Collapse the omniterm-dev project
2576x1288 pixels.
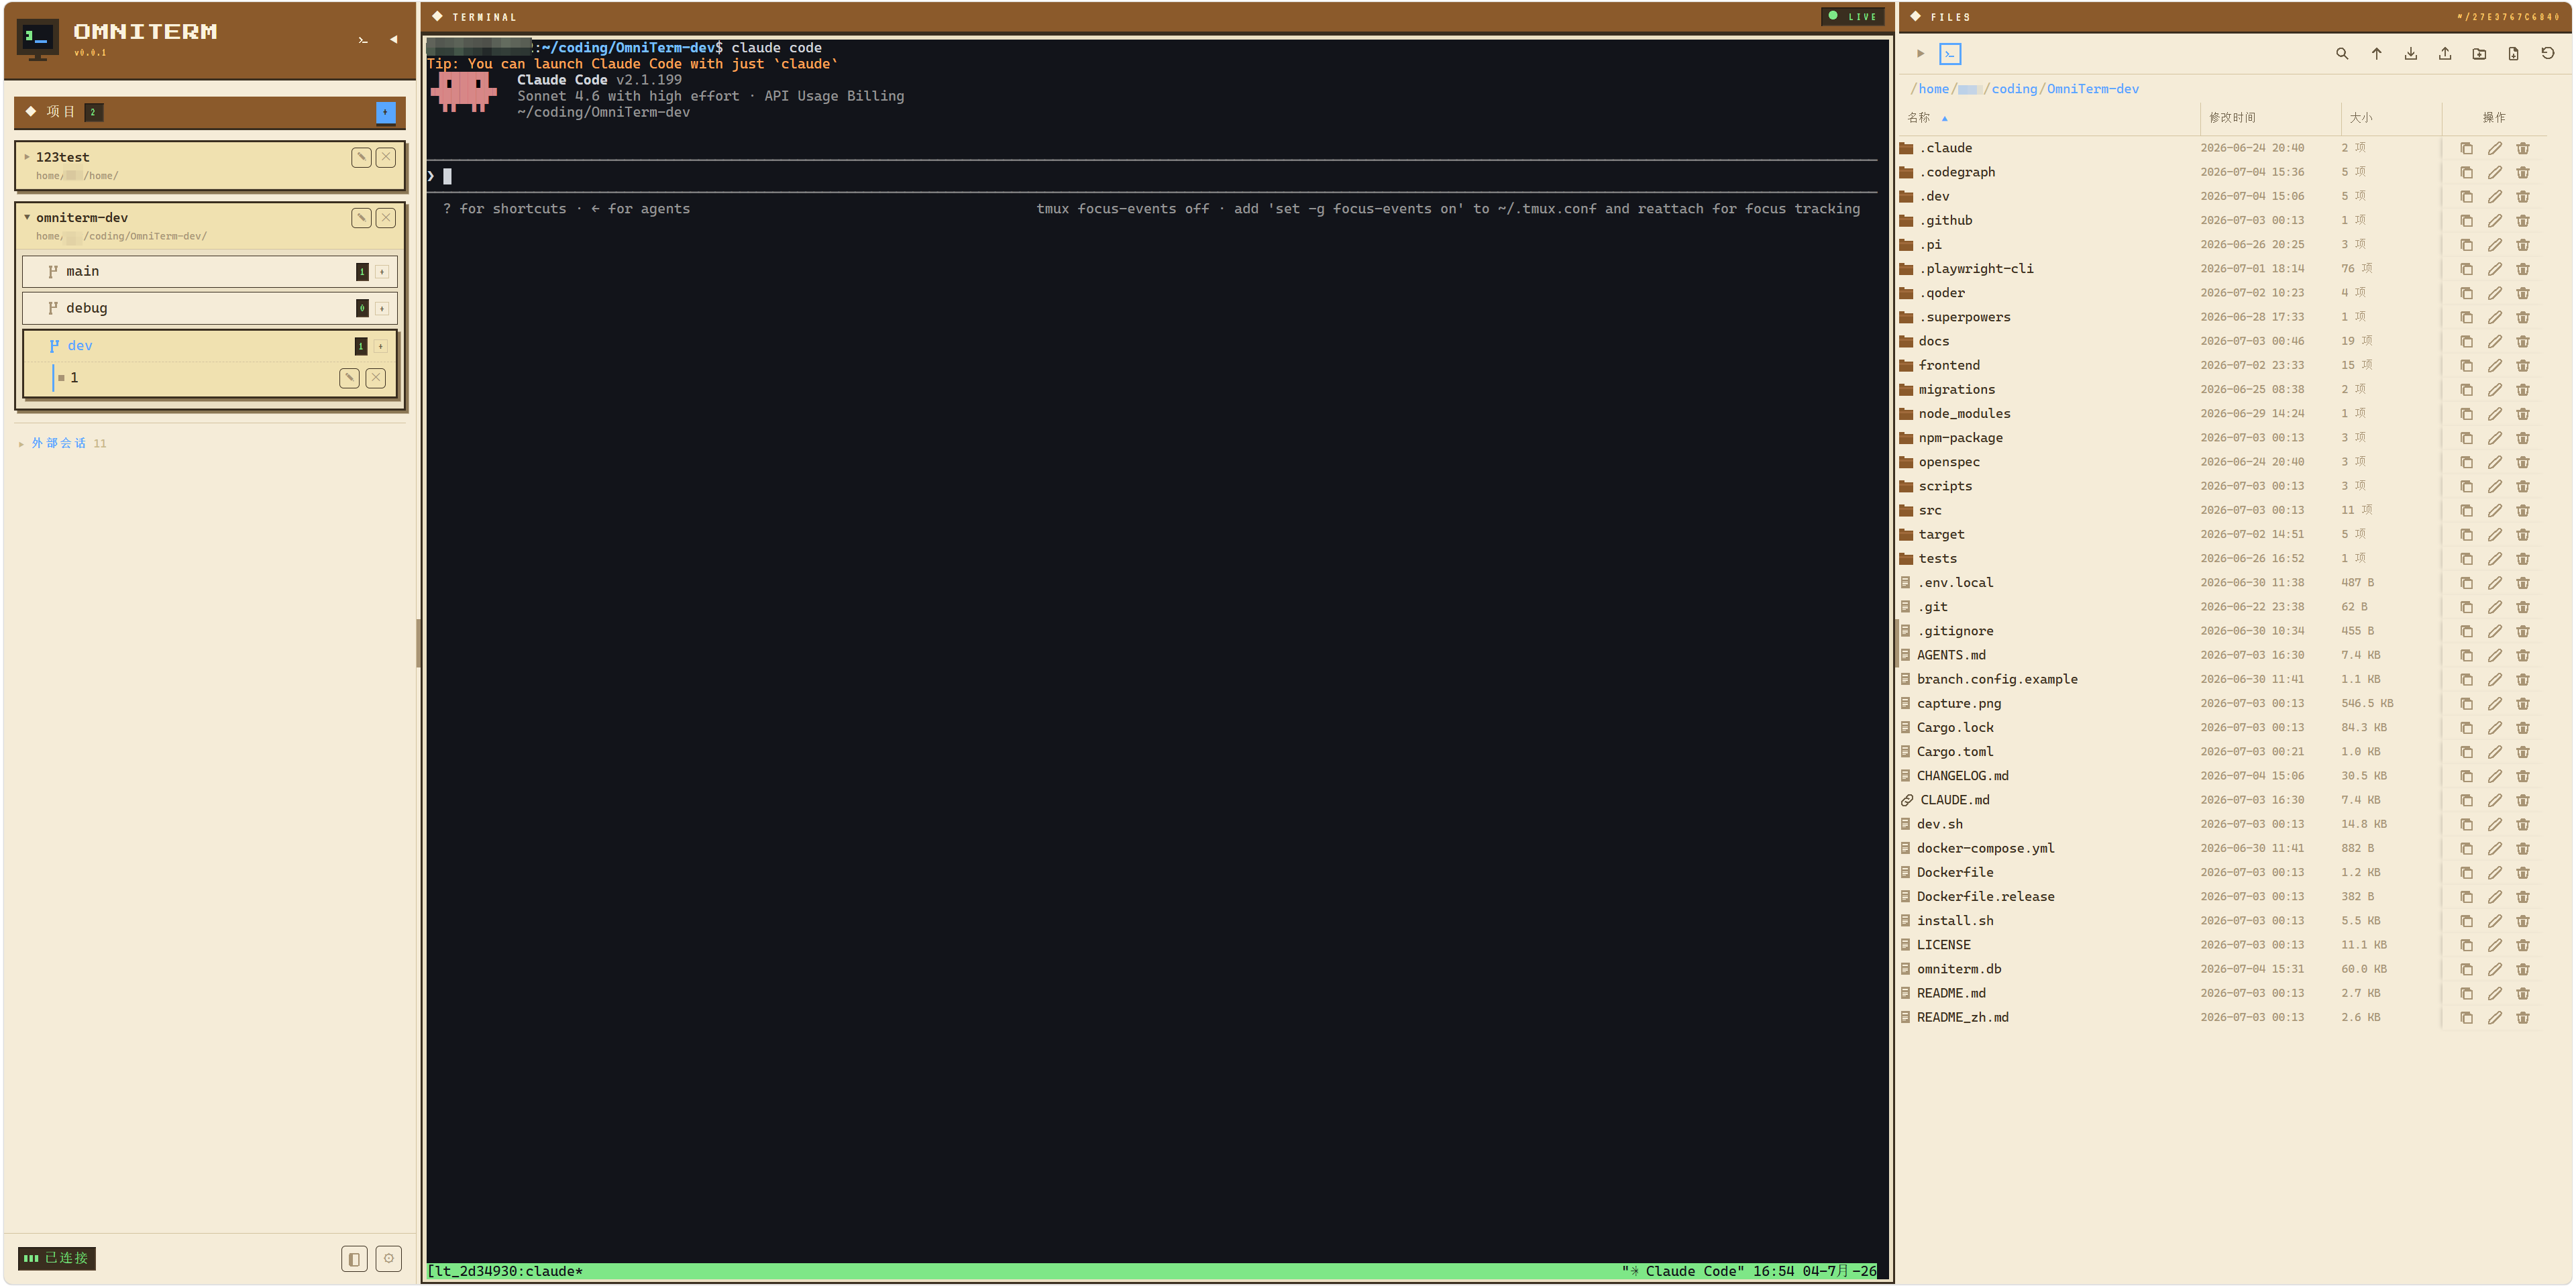click(27, 217)
